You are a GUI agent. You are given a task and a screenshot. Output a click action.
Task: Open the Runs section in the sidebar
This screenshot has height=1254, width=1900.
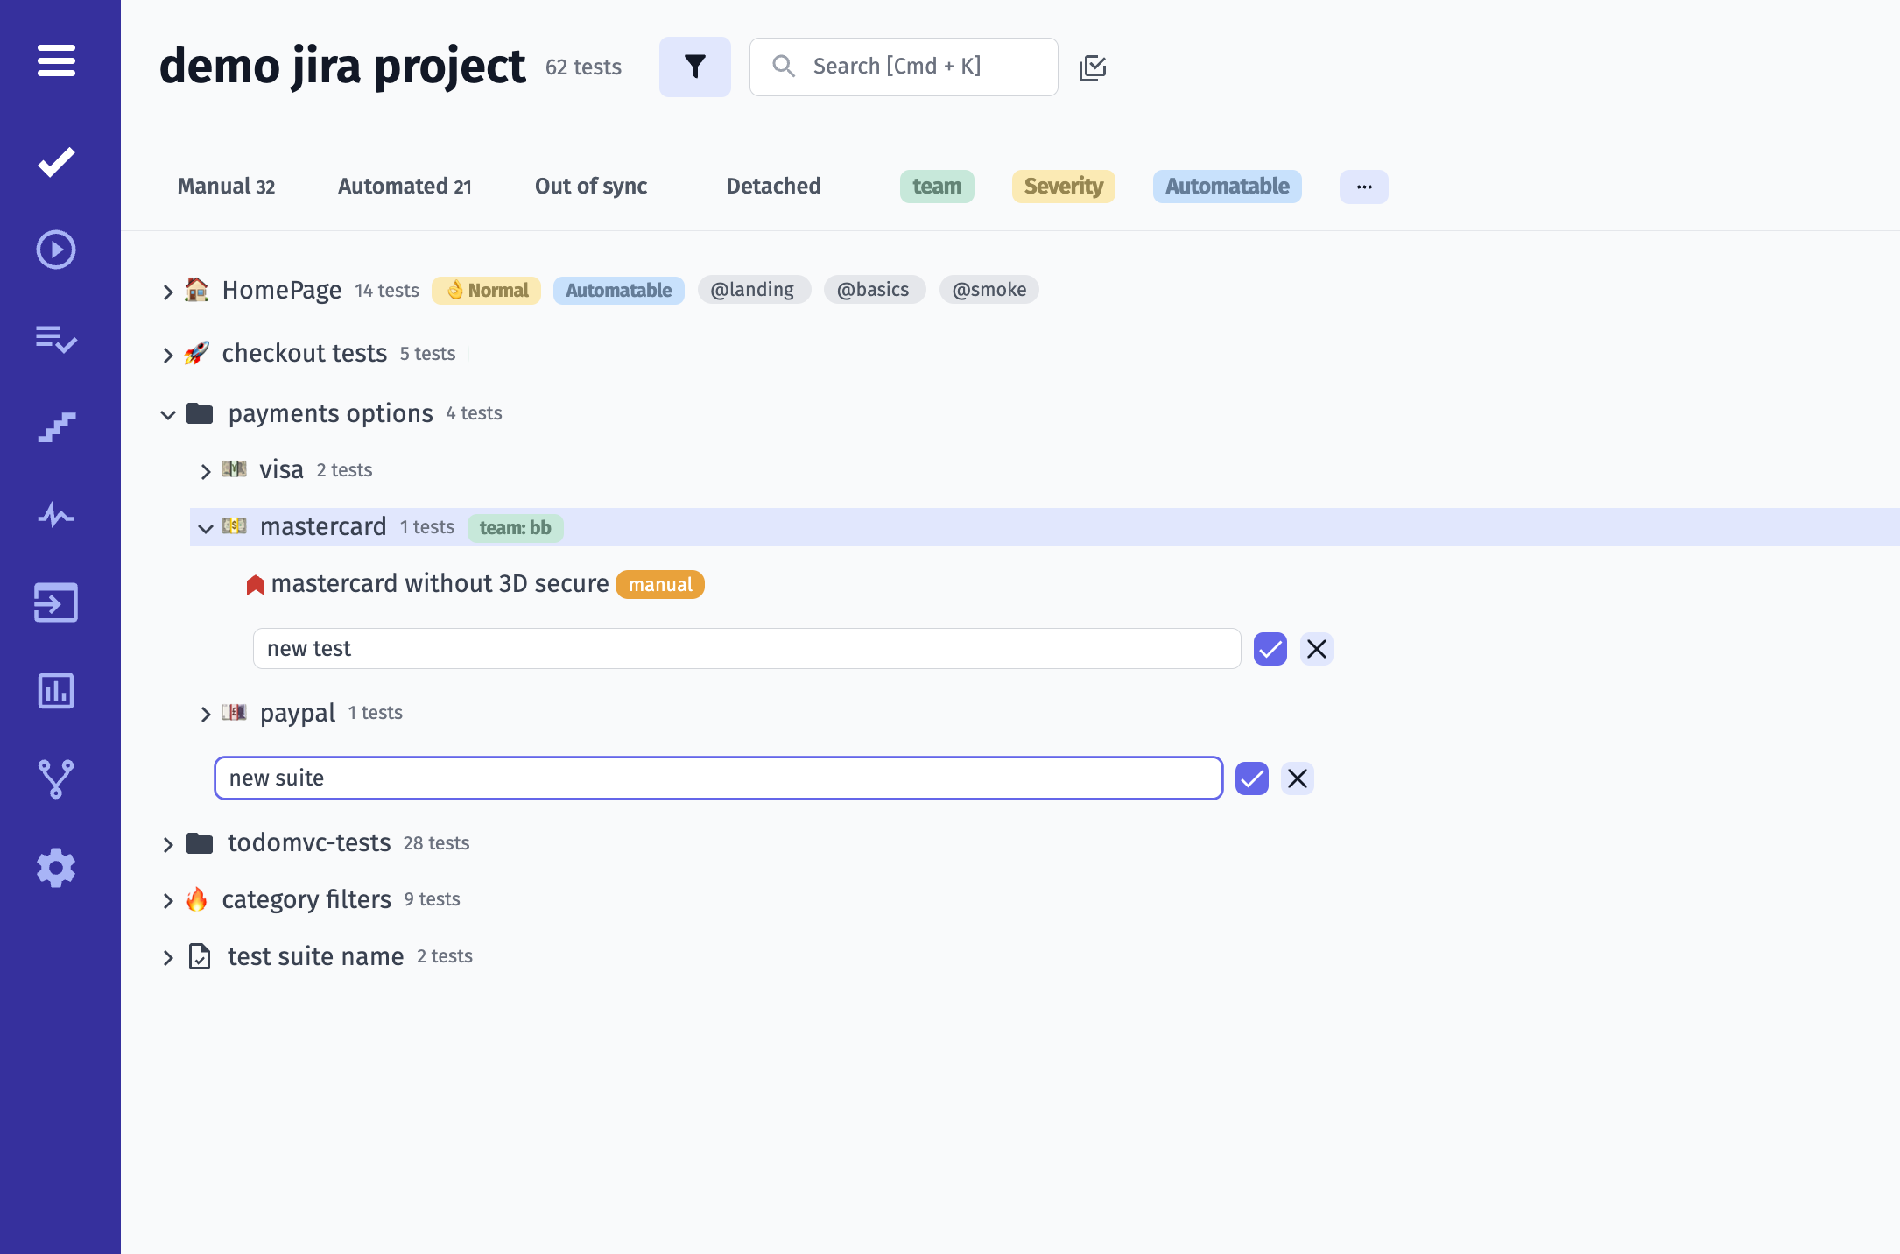coord(56,250)
